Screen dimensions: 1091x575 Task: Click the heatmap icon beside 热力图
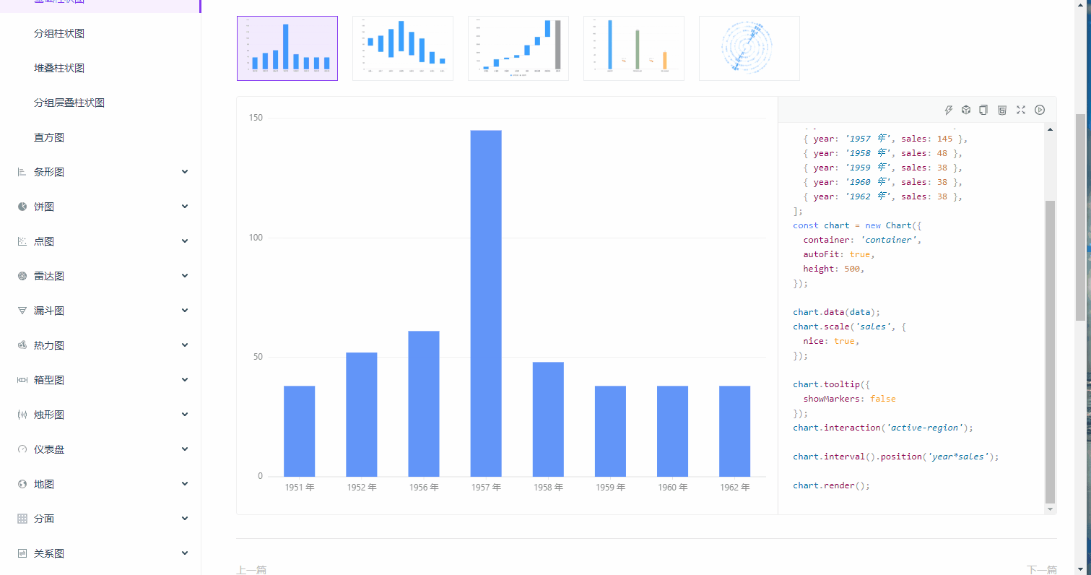click(x=22, y=345)
